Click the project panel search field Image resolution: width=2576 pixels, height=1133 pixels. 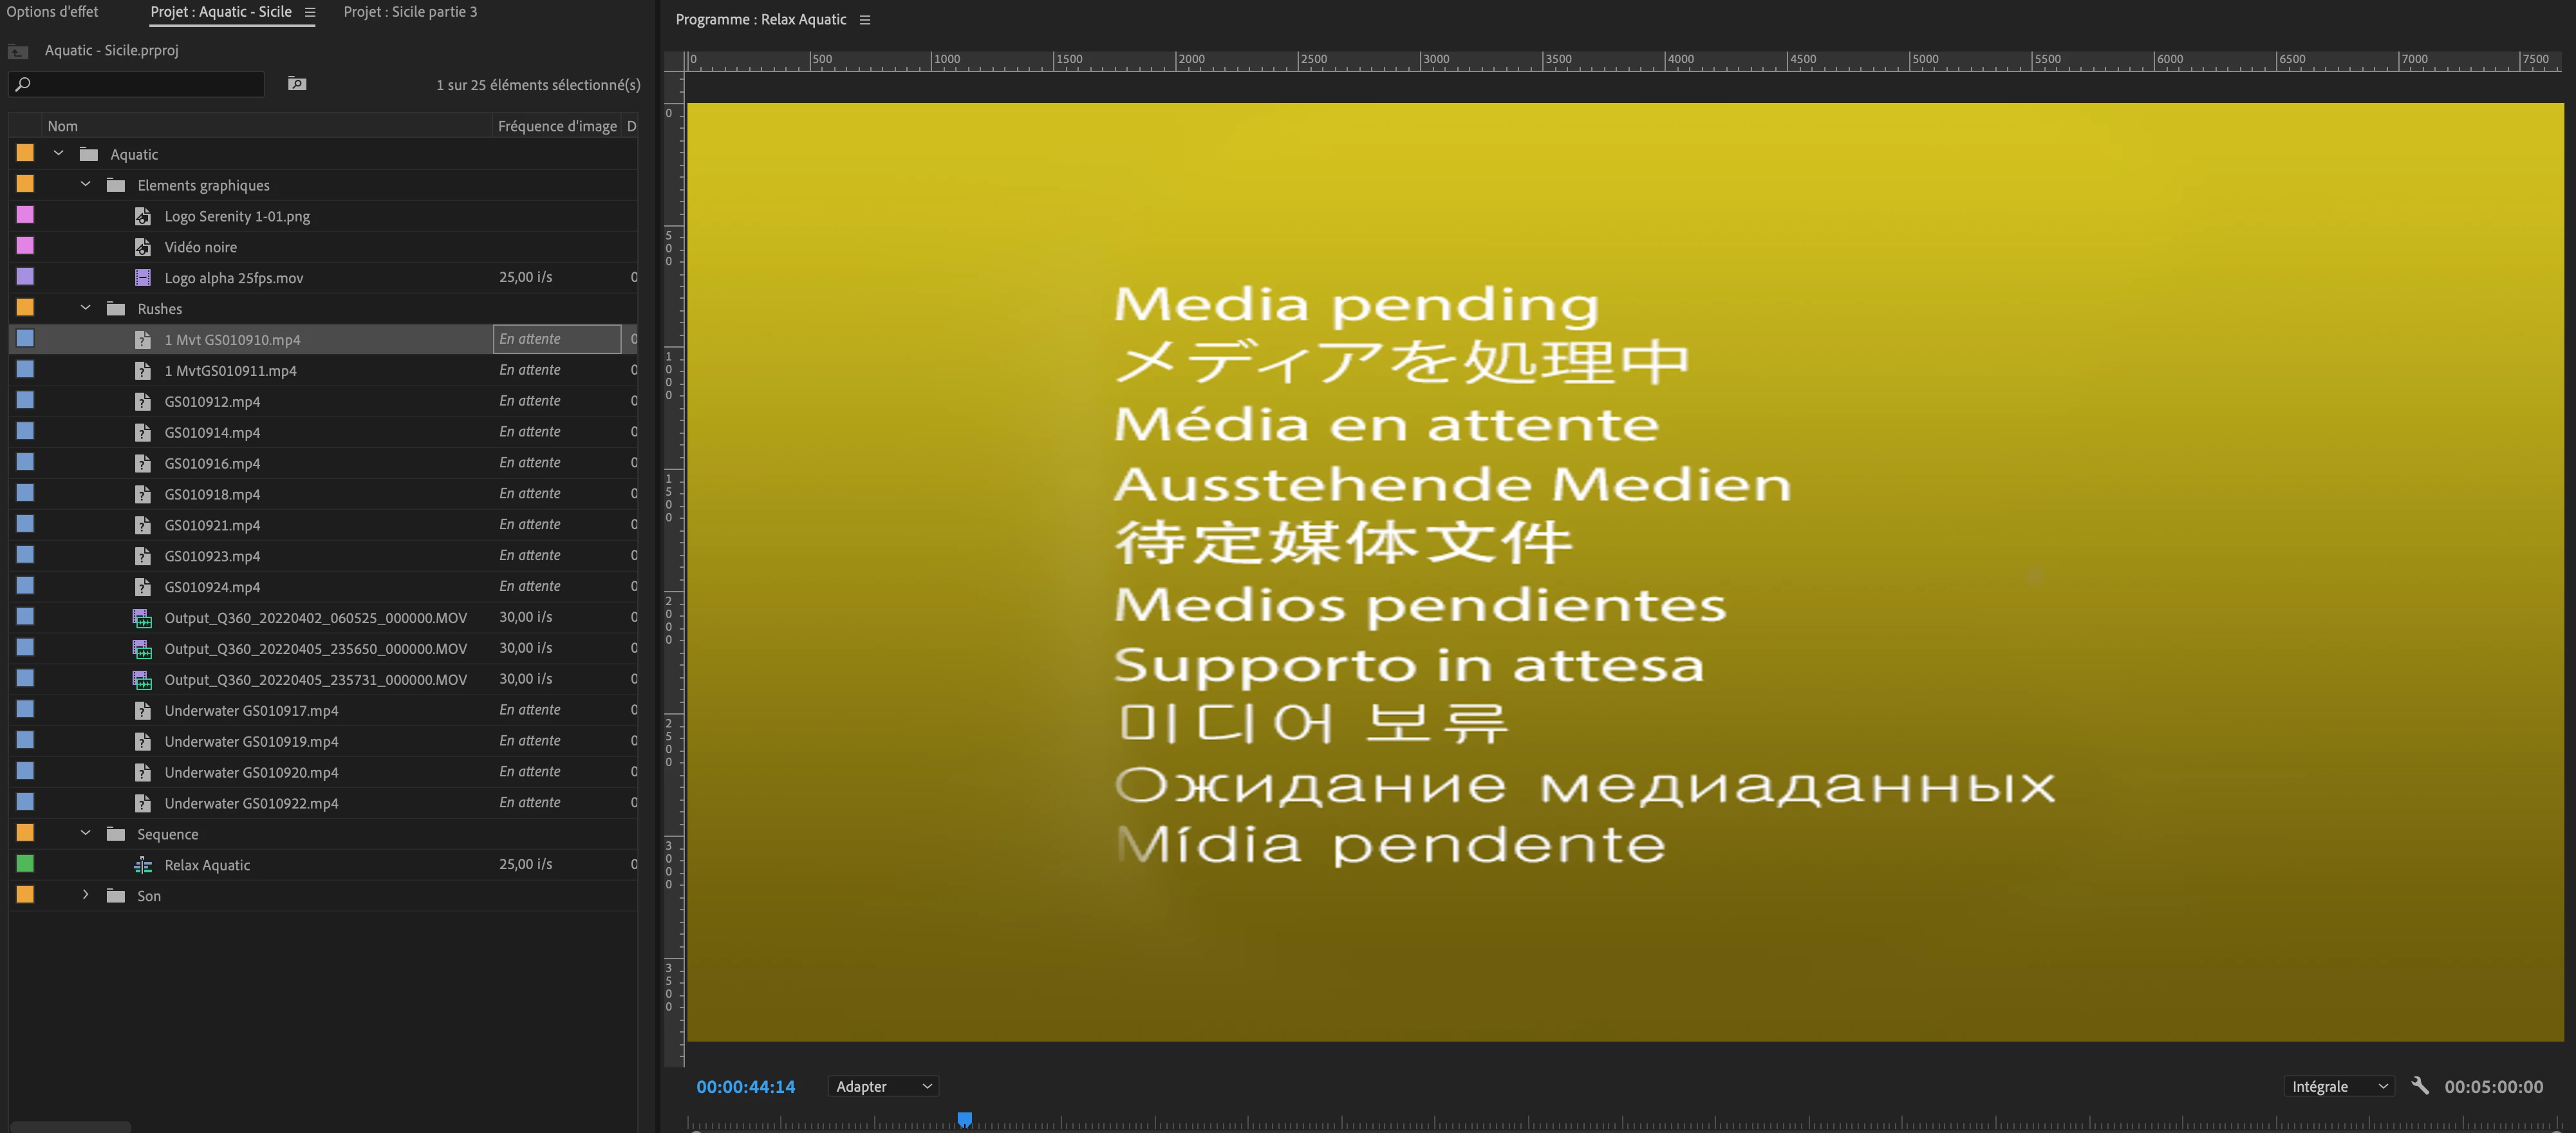coord(140,84)
